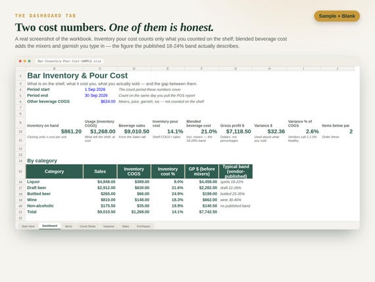This screenshot has height=282, width=375.
Task: Click the green zoom dot on workbook window
Action: pos(29,61)
